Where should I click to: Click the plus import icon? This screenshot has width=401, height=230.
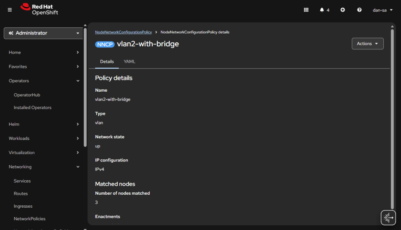tap(343, 10)
